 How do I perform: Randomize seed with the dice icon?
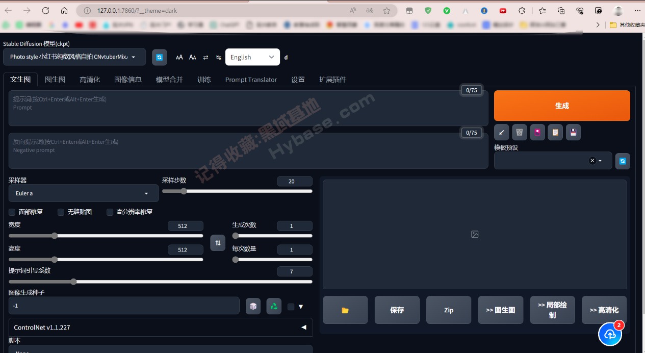(253, 306)
